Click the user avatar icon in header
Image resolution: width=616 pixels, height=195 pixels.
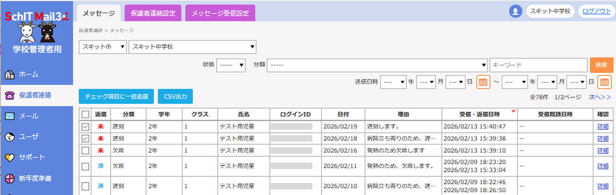click(516, 12)
